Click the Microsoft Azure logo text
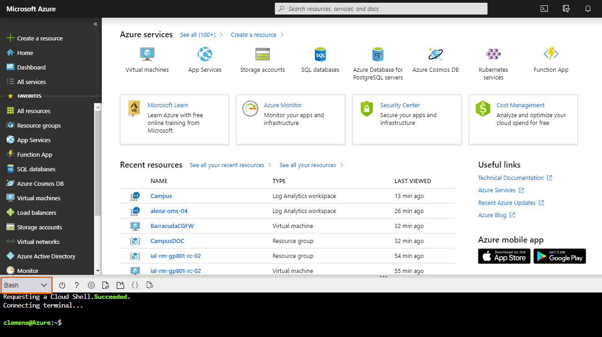Screen dimensions: 602x337 point(31,9)
